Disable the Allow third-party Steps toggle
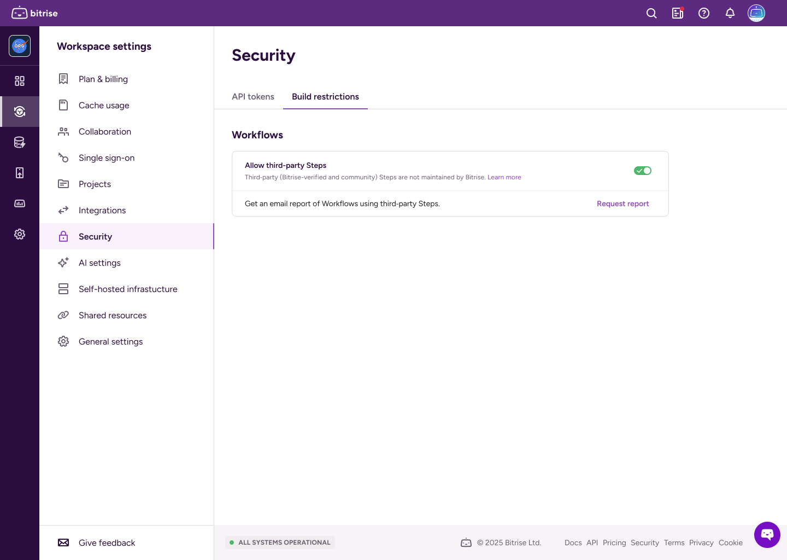This screenshot has width=787, height=560. (x=643, y=171)
